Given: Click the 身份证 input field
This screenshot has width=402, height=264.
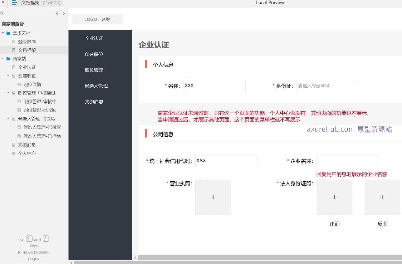Looking at the screenshot, I should coord(328,85).
